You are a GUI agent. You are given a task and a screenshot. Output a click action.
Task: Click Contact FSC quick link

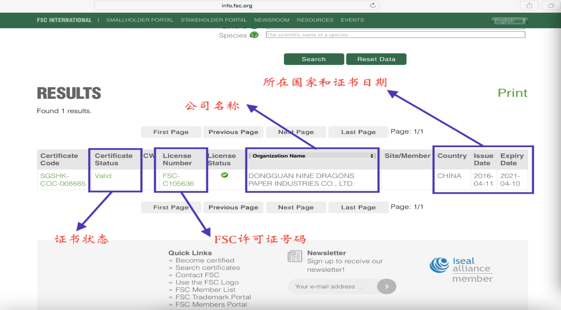pyautogui.click(x=197, y=275)
